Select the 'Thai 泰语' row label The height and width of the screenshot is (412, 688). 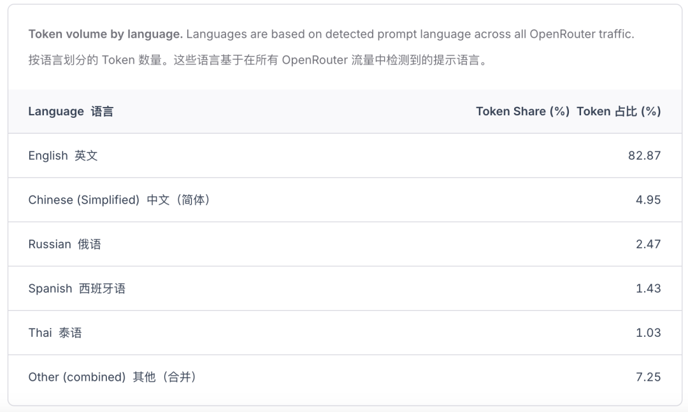point(55,333)
